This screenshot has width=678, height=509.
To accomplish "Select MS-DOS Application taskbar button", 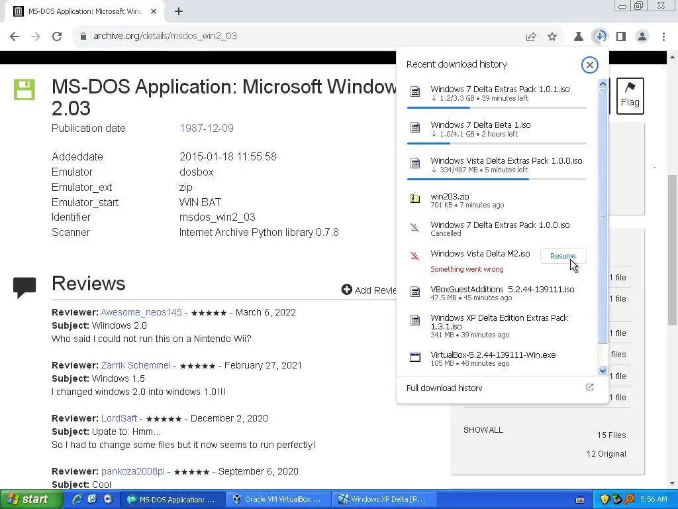I will 171,500.
